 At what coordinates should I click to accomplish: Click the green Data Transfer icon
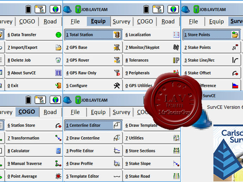(58, 35)
